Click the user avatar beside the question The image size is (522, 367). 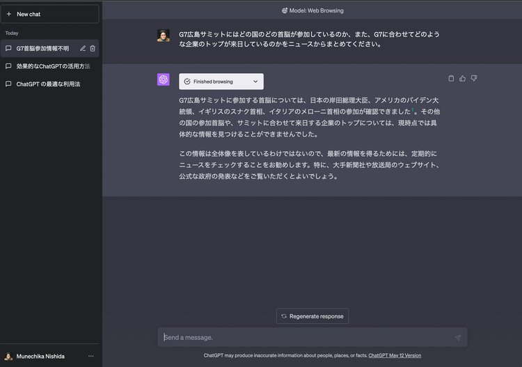coord(164,36)
